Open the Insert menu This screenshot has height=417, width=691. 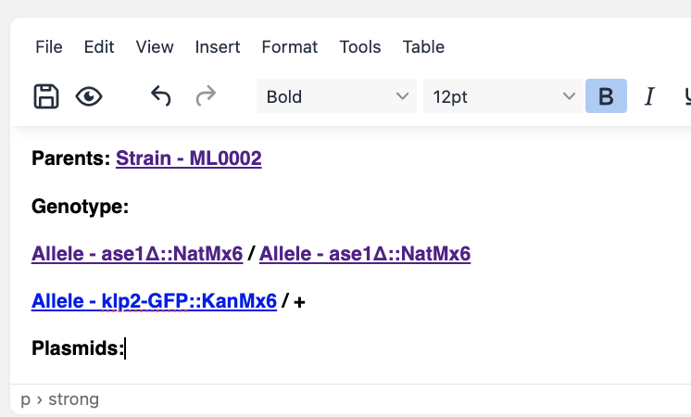click(218, 46)
